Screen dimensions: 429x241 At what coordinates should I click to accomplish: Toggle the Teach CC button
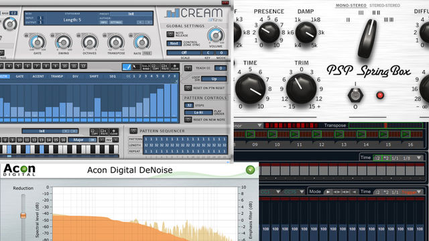click(188, 68)
